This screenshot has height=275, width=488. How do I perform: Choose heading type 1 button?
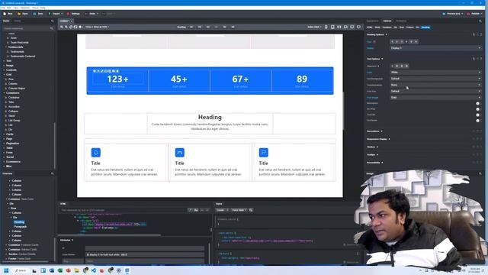pos(392,41)
